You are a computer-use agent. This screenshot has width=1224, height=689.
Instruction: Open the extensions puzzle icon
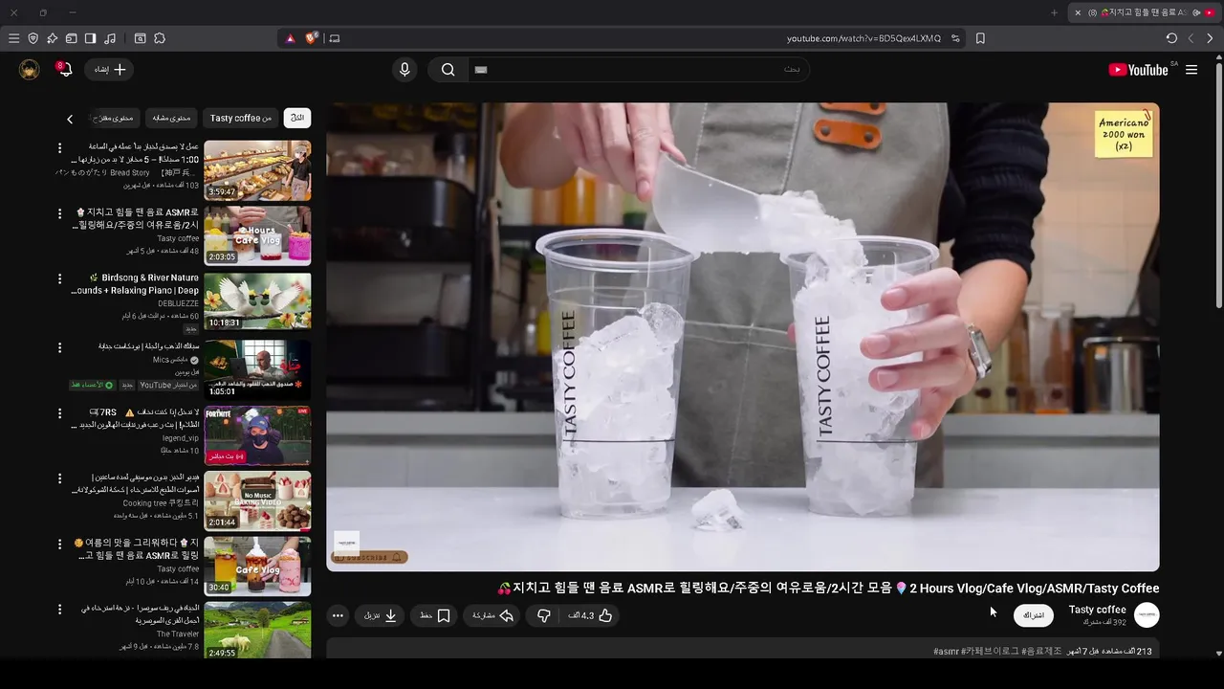[x=160, y=38]
